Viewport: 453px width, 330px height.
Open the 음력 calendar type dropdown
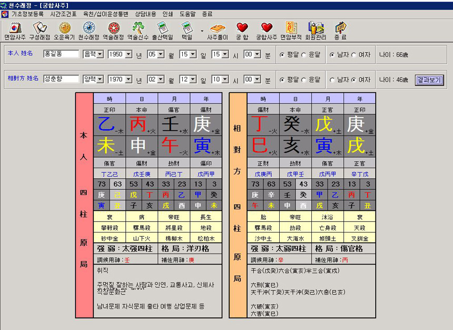click(100, 54)
